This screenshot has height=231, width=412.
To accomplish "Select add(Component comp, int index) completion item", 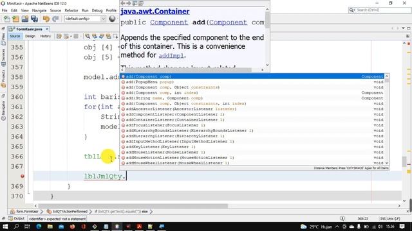I will [252, 92].
